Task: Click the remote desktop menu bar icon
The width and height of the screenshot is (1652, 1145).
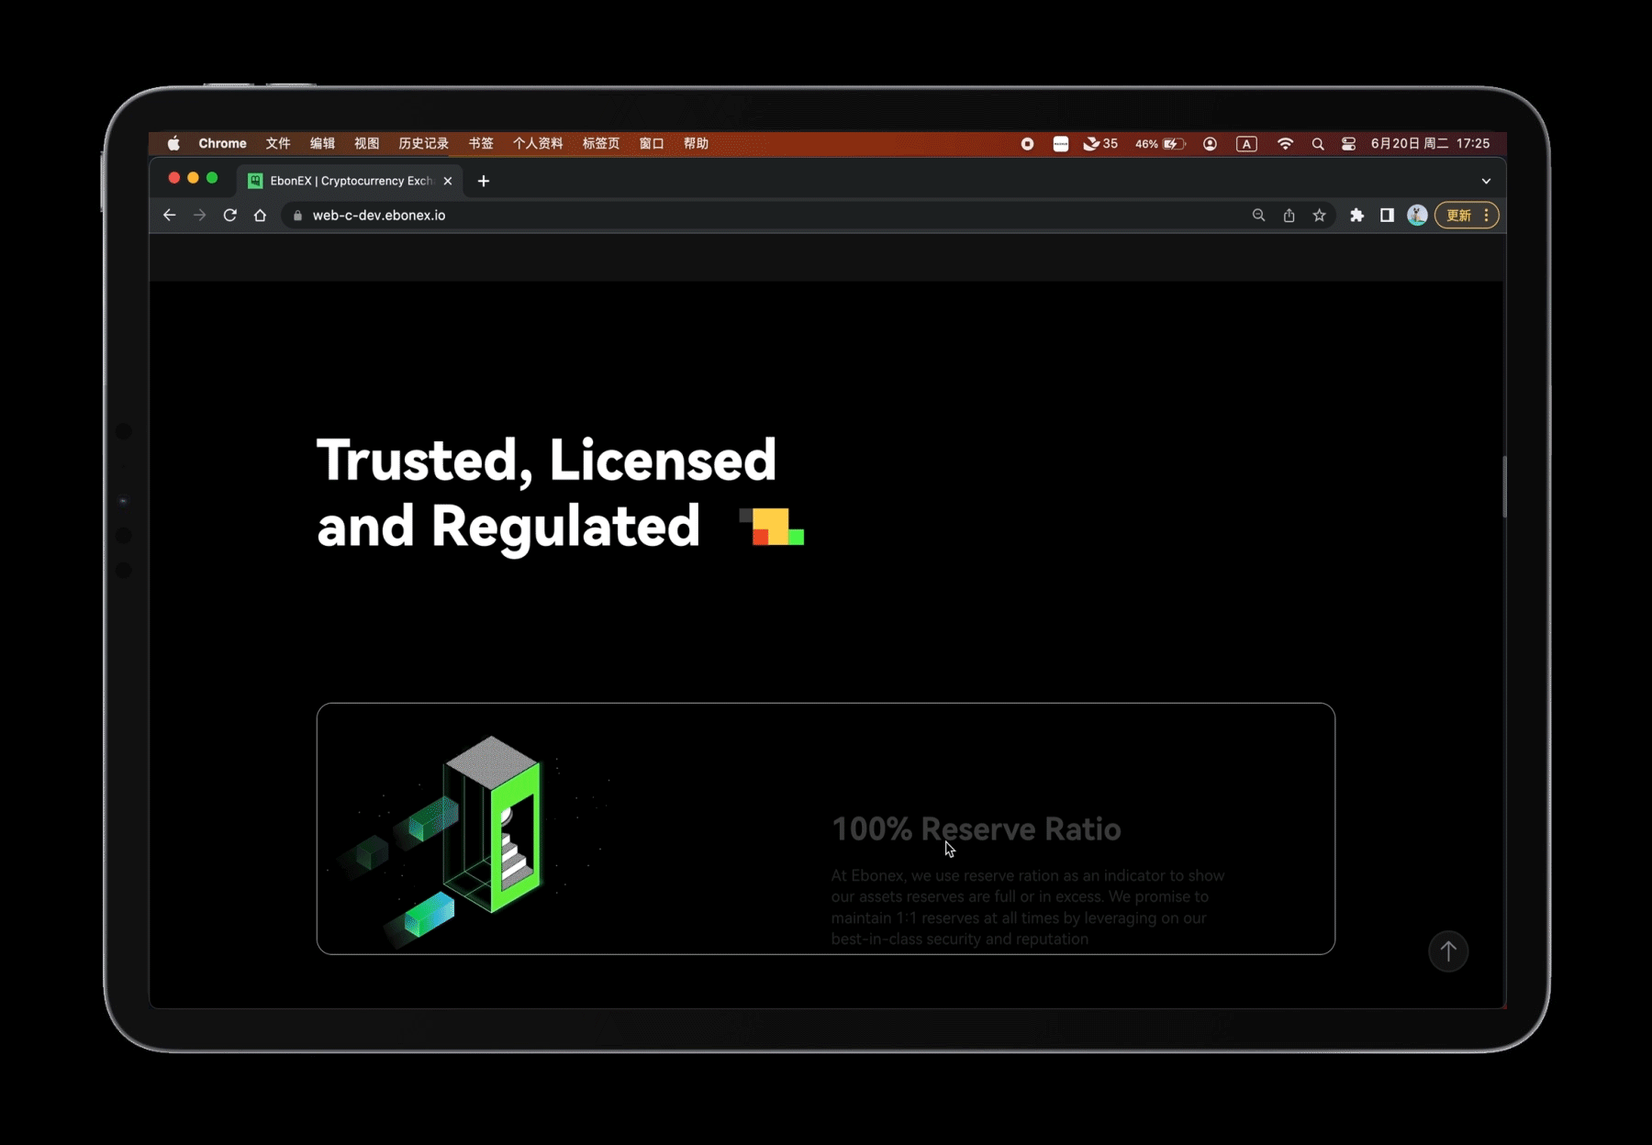Action: (1060, 143)
